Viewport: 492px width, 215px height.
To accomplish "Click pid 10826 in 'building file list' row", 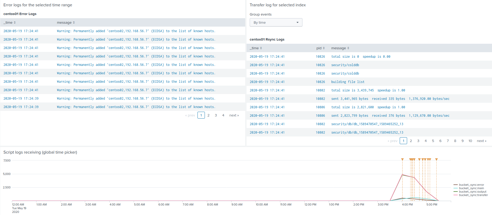I will coord(320,82).
